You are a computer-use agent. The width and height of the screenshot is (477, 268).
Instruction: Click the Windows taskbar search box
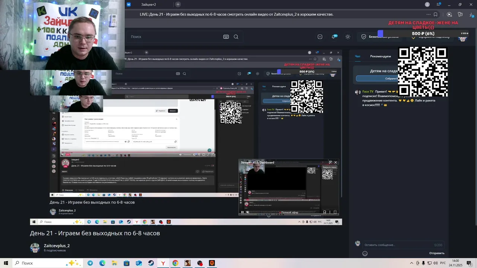[x=48, y=263]
